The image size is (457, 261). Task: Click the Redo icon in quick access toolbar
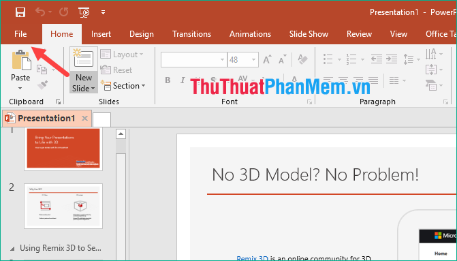click(x=64, y=12)
